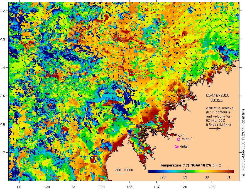Click the 'and velocity for' text line
The height and width of the screenshot is (189, 245).
click(218, 116)
